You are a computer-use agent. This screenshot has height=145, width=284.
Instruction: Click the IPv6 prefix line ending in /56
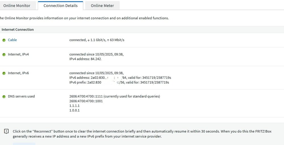tap(119, 82)
